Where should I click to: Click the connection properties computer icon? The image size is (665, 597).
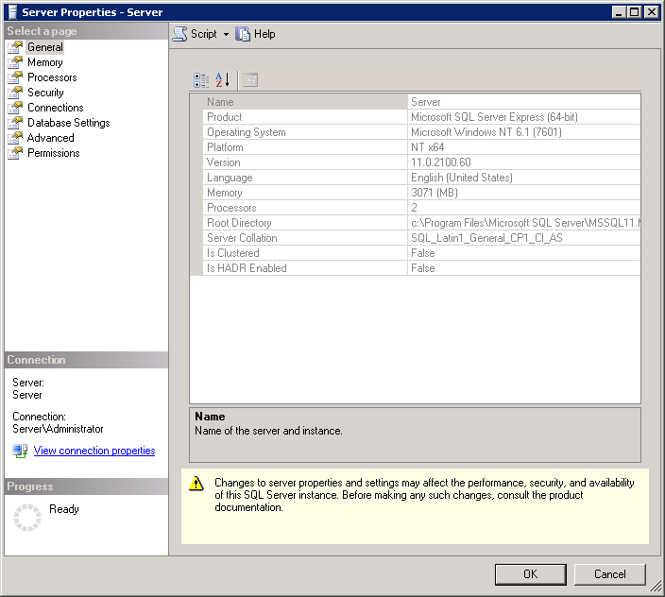click(x=20, y=451)
